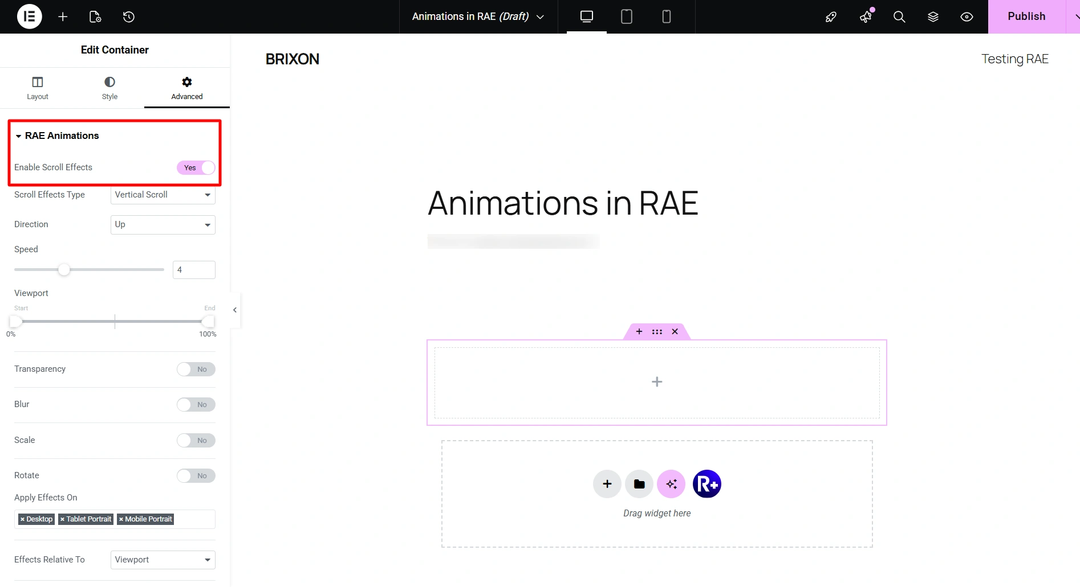The height and width of the screenshot is (587, 1080).
Task: Click the Drag widget here text
Action: point(657,514)
